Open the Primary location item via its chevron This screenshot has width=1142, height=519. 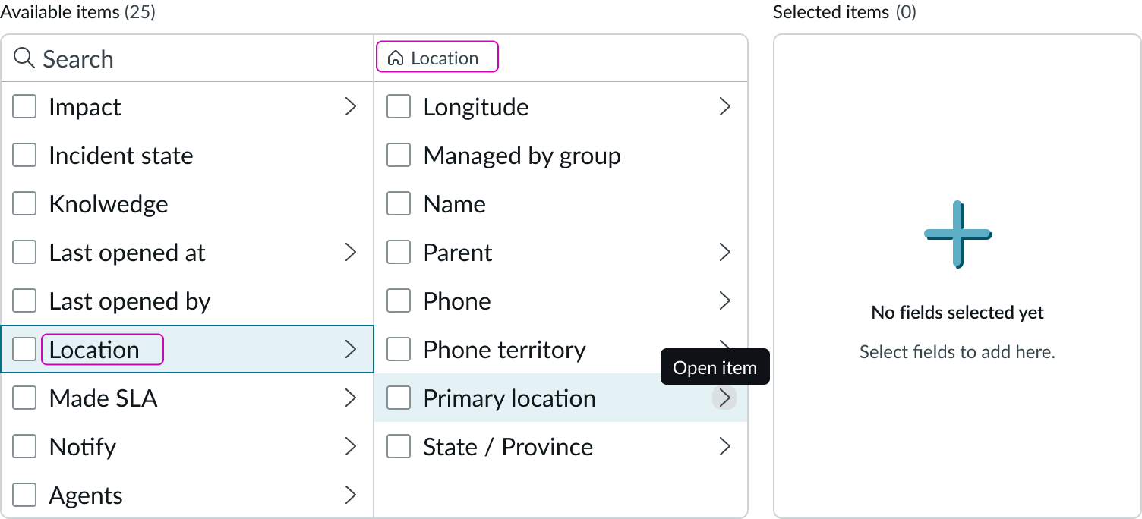click(725, 398)
